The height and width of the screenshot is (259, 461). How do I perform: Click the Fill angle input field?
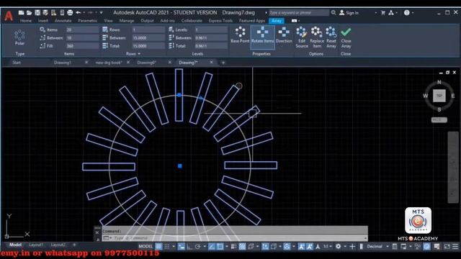82,46
